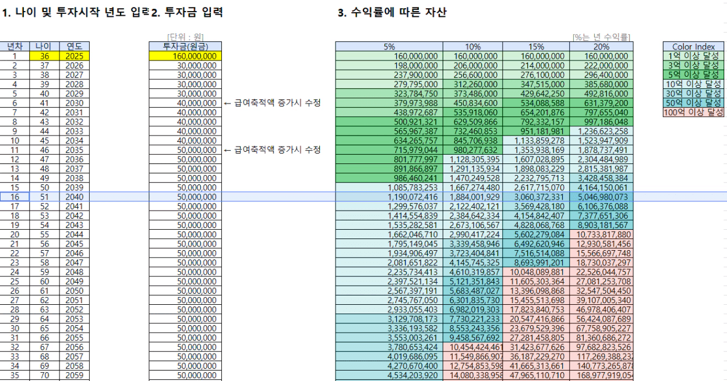Select the value 2,567,397,191

pos(389,290)
